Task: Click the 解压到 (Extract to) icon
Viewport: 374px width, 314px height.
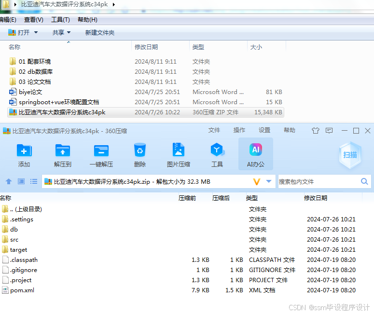Action: [x=62, y=150]
